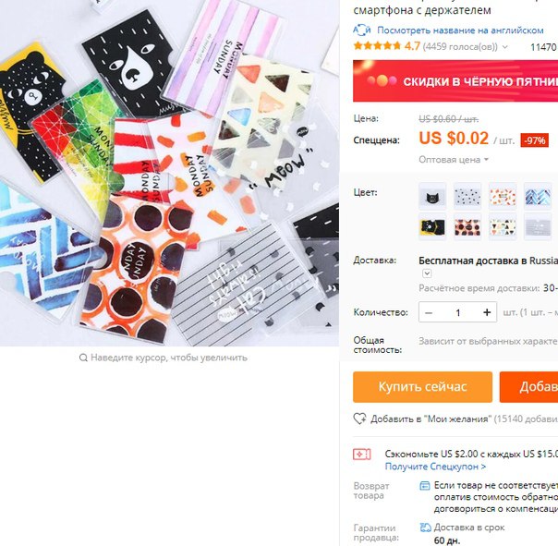The image size is (558, 546).
Task: Click the Купить сейчас button
Action: click(x=422, y=387)
